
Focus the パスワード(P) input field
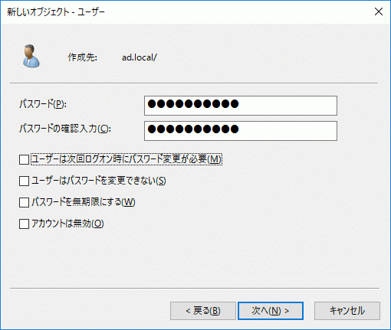[241, 106]
